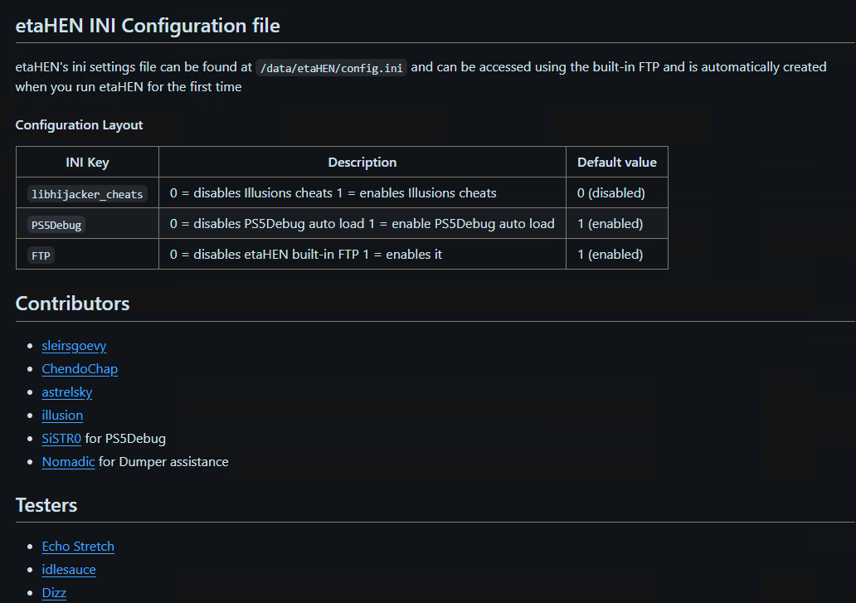Open Echo Stretch tester link
Screen dimensions: 856x603
78,547
